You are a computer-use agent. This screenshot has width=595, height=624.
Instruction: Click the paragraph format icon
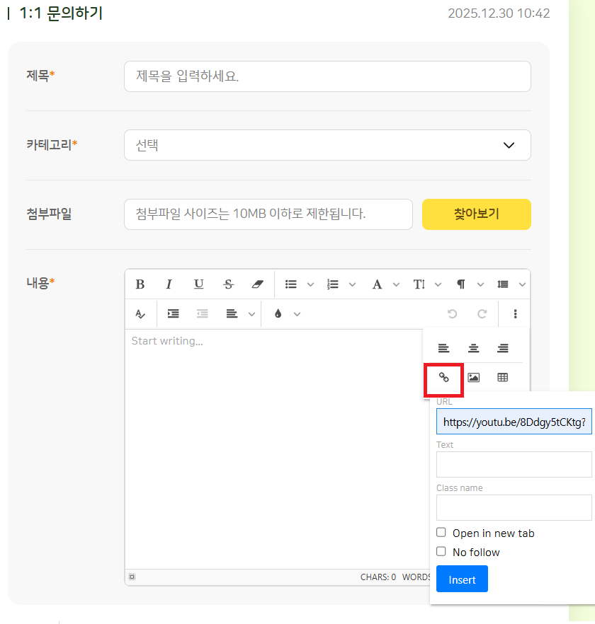point(460,284)
